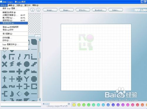
Task: Select the lightning bolt shape
Action: [12, 64]
